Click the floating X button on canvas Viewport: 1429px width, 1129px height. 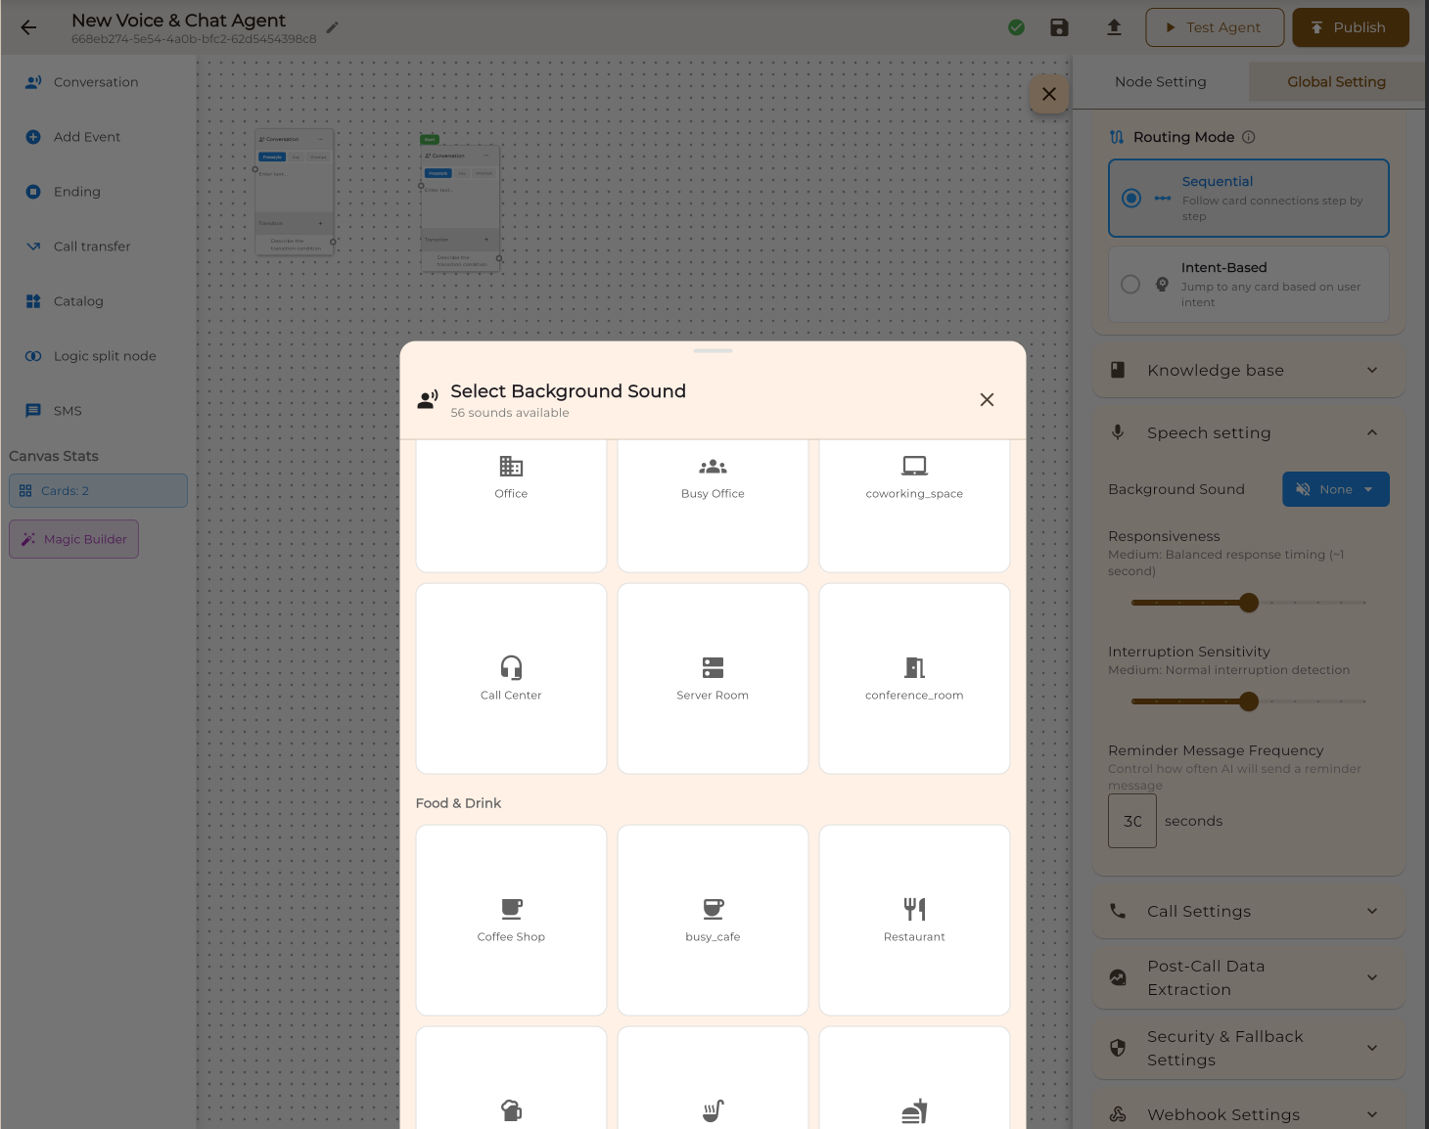(x=1049, y=94)
